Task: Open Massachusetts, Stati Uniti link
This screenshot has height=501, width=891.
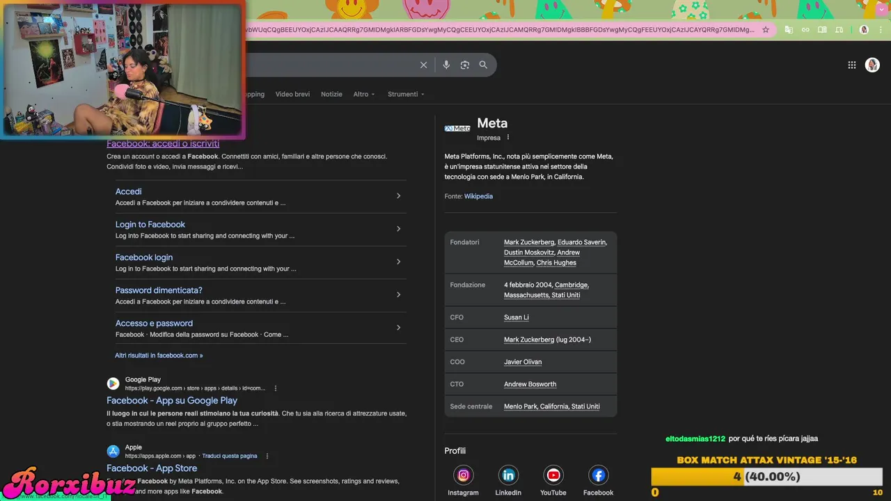Action: coord(542,295)
